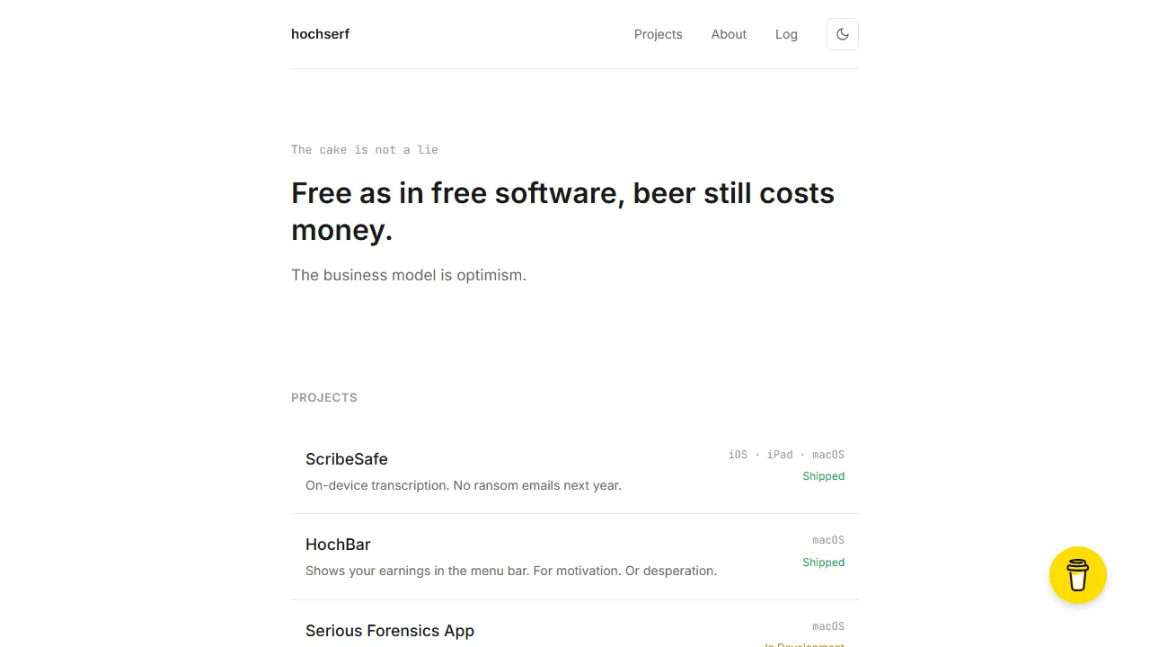The height and width of the screenshot is (647, 1150).
Task: Open the HochBar project
Action: click(338, 545)
